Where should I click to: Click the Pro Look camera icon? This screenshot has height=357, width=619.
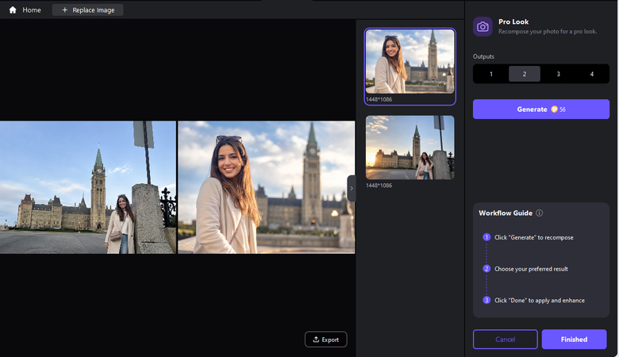click(x=483, y=26)
